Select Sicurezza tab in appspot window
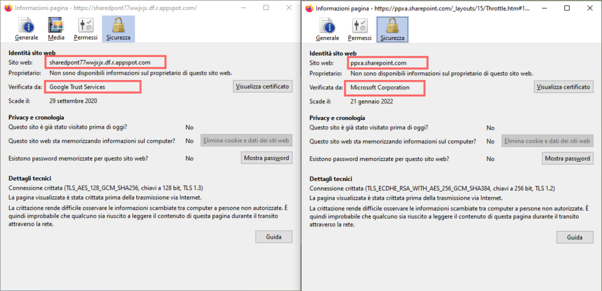This screenshot has width=602, height=291. pyautogui.click(x=118, y=29)
